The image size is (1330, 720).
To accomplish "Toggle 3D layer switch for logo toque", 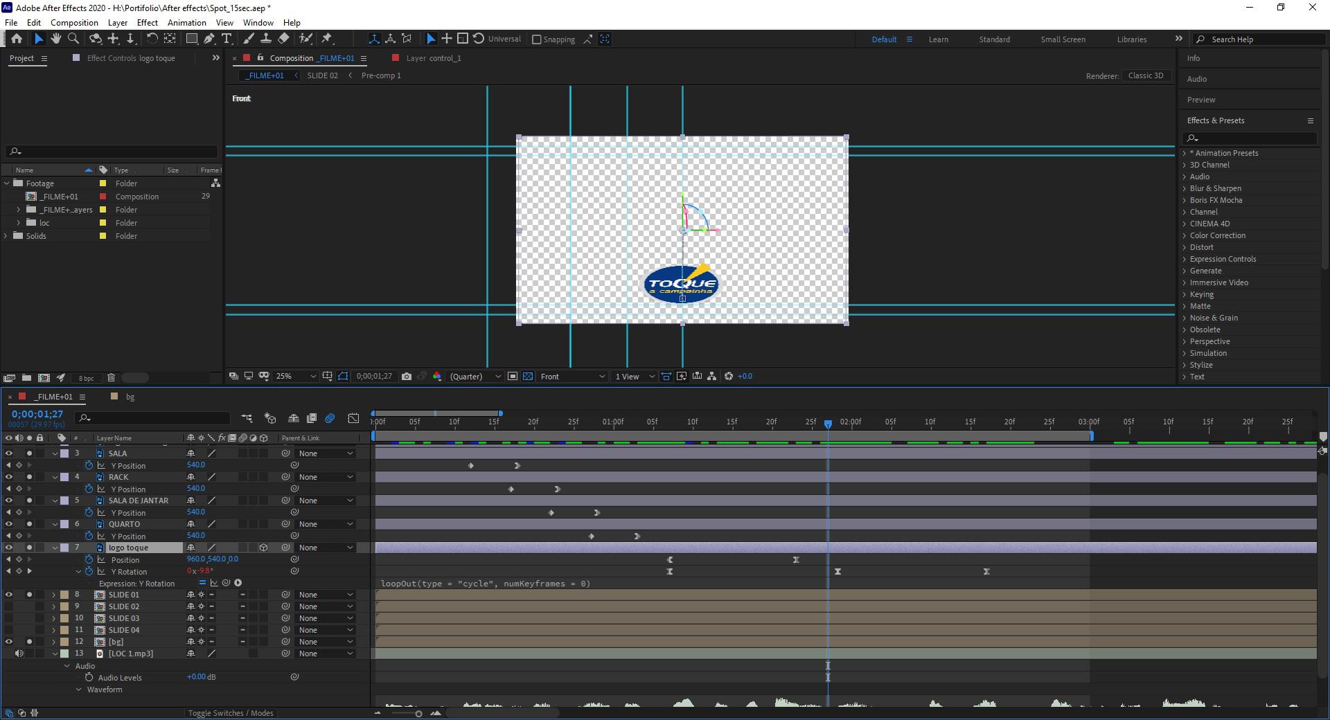I will 263,548.
